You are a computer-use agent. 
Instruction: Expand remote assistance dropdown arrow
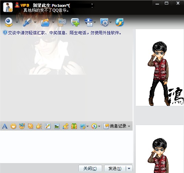110,22
